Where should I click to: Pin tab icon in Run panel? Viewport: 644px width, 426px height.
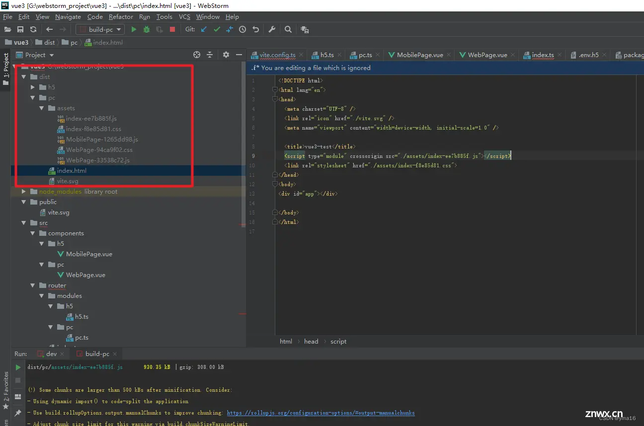[18, 413]
